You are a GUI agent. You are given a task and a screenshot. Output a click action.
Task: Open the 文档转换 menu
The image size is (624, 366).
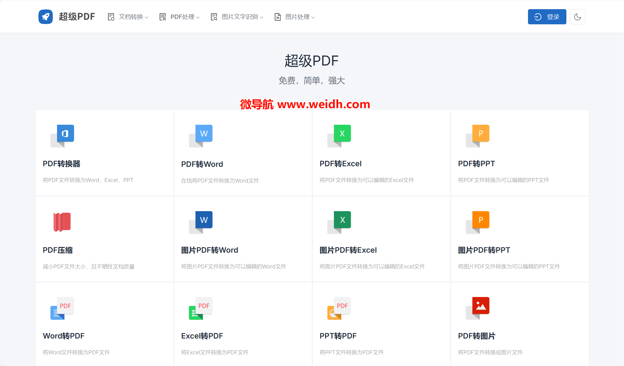pos(128,17)
